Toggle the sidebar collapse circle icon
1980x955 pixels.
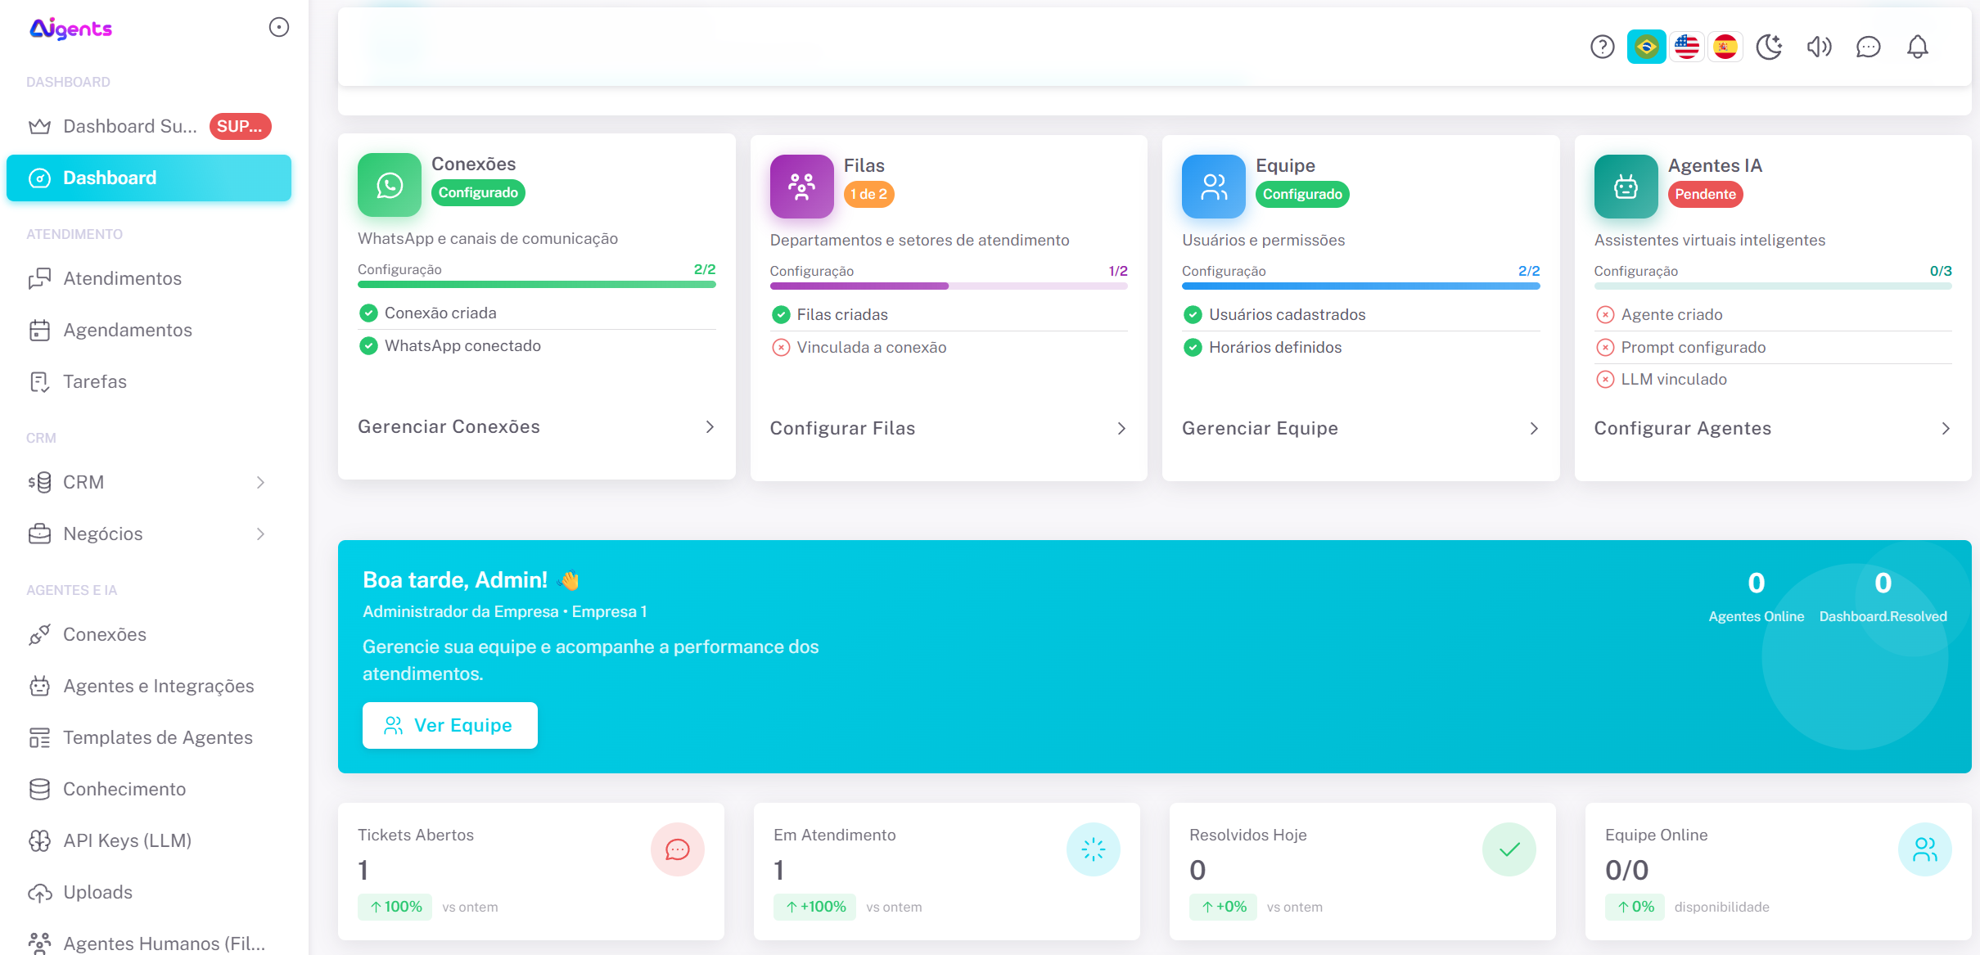(278, 26)
